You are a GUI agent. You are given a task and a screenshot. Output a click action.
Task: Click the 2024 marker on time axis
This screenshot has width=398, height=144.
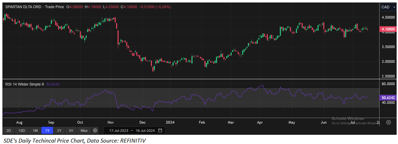coord(170,123)
